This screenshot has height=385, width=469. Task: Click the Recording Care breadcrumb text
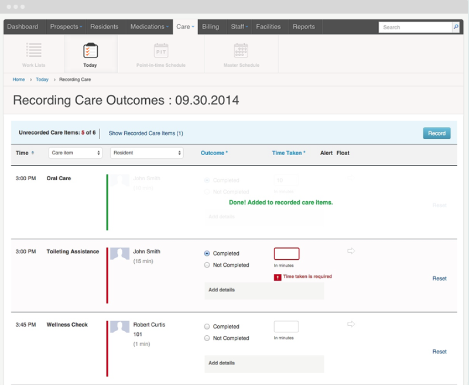(75, 80)
